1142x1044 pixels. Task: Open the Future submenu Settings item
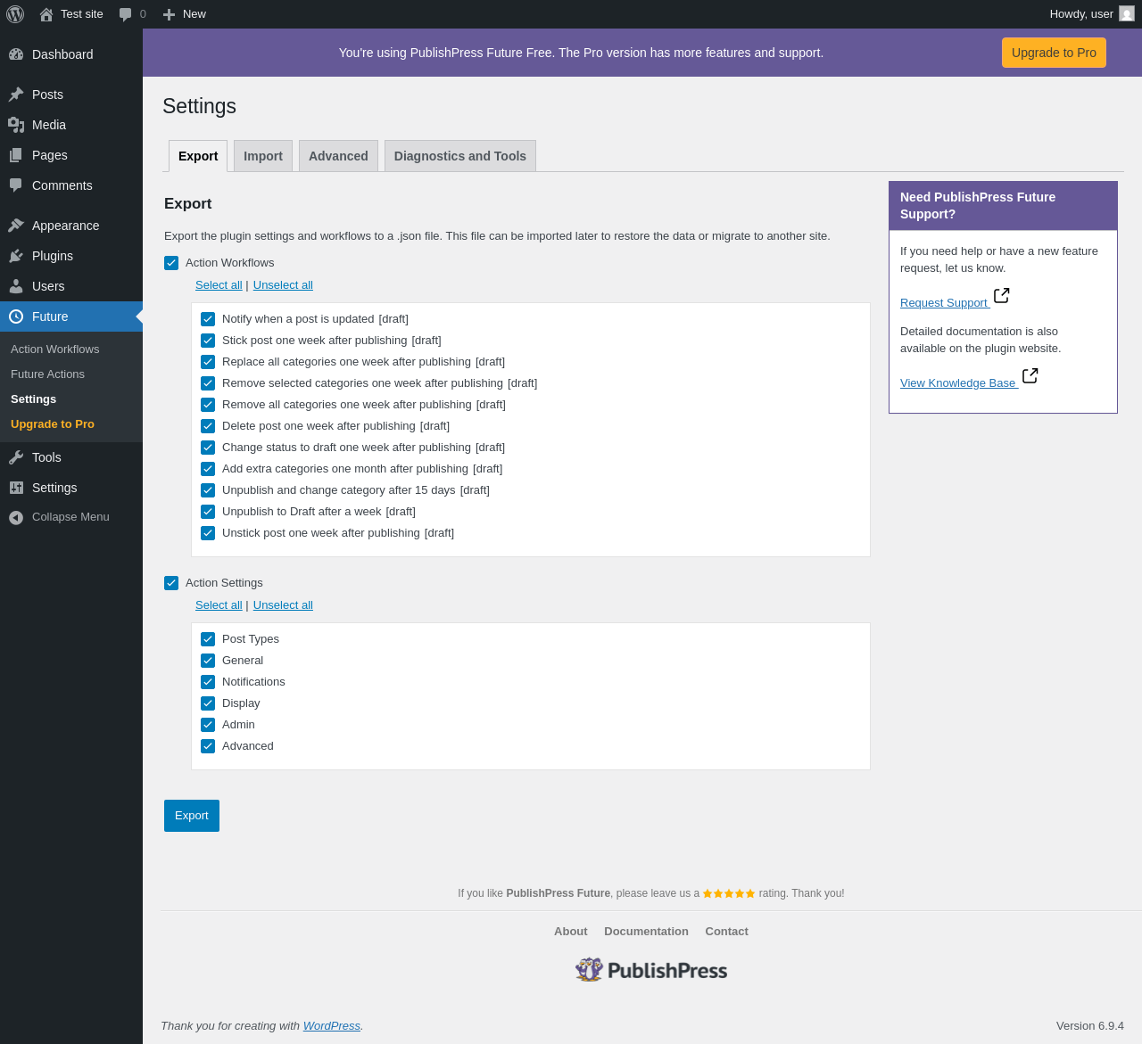tap(34, 399)
